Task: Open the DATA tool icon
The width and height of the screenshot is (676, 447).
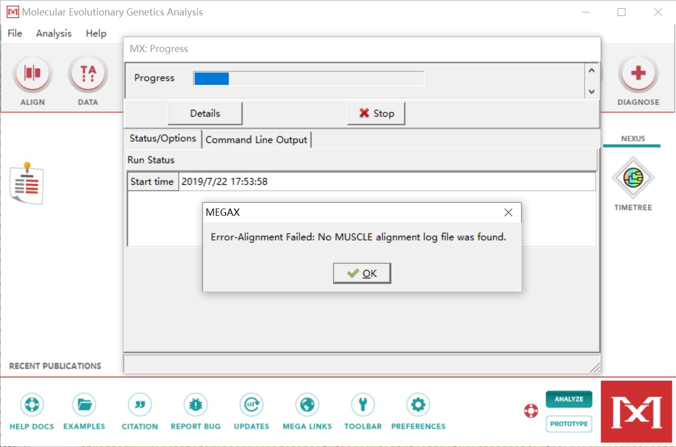Action: [88, 74]
